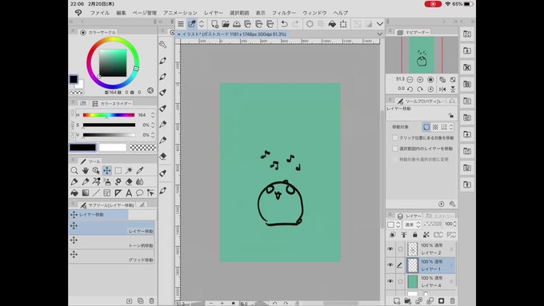Viewport: 544px width, 306px height.
Task: Toggle clip to layer below icon
Action: [393, 235]
